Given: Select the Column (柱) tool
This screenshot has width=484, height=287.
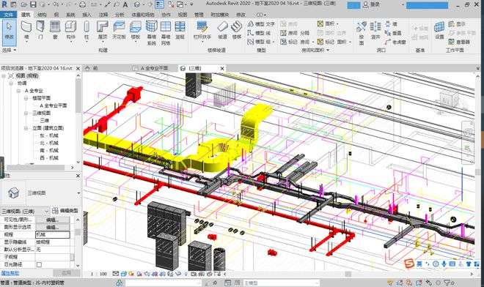Looking at the screenshot, I should pyautogui.click(x=87, y=30).
